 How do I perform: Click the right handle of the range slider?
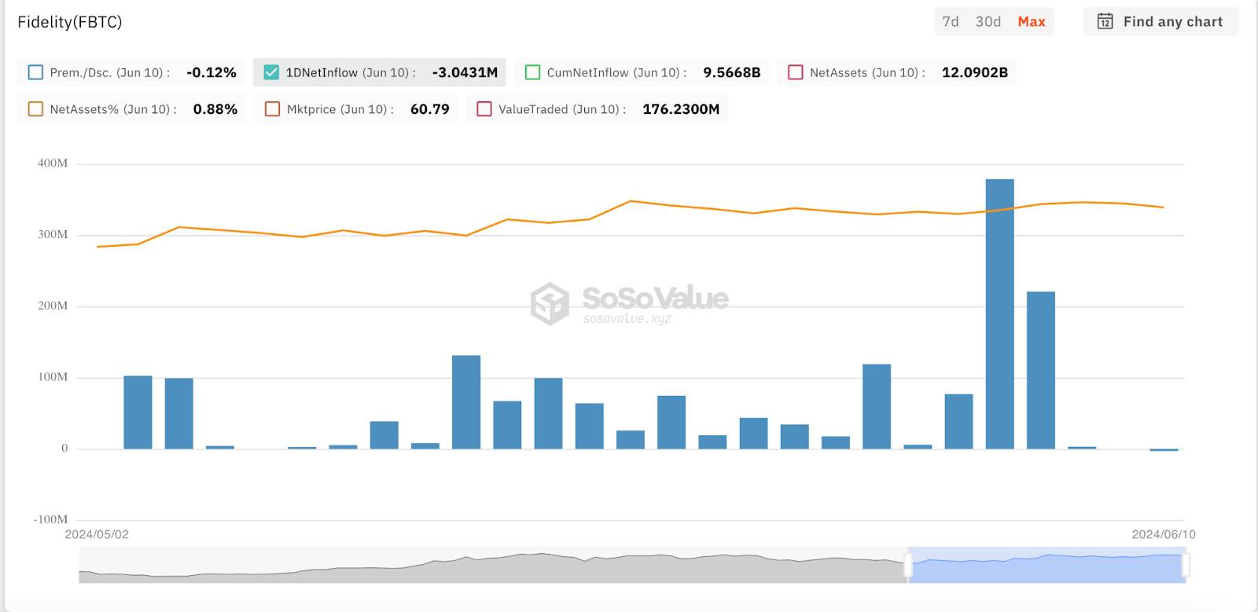[1186, 565]
